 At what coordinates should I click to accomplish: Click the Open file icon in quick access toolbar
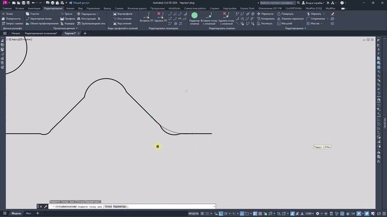click(19, 3)
